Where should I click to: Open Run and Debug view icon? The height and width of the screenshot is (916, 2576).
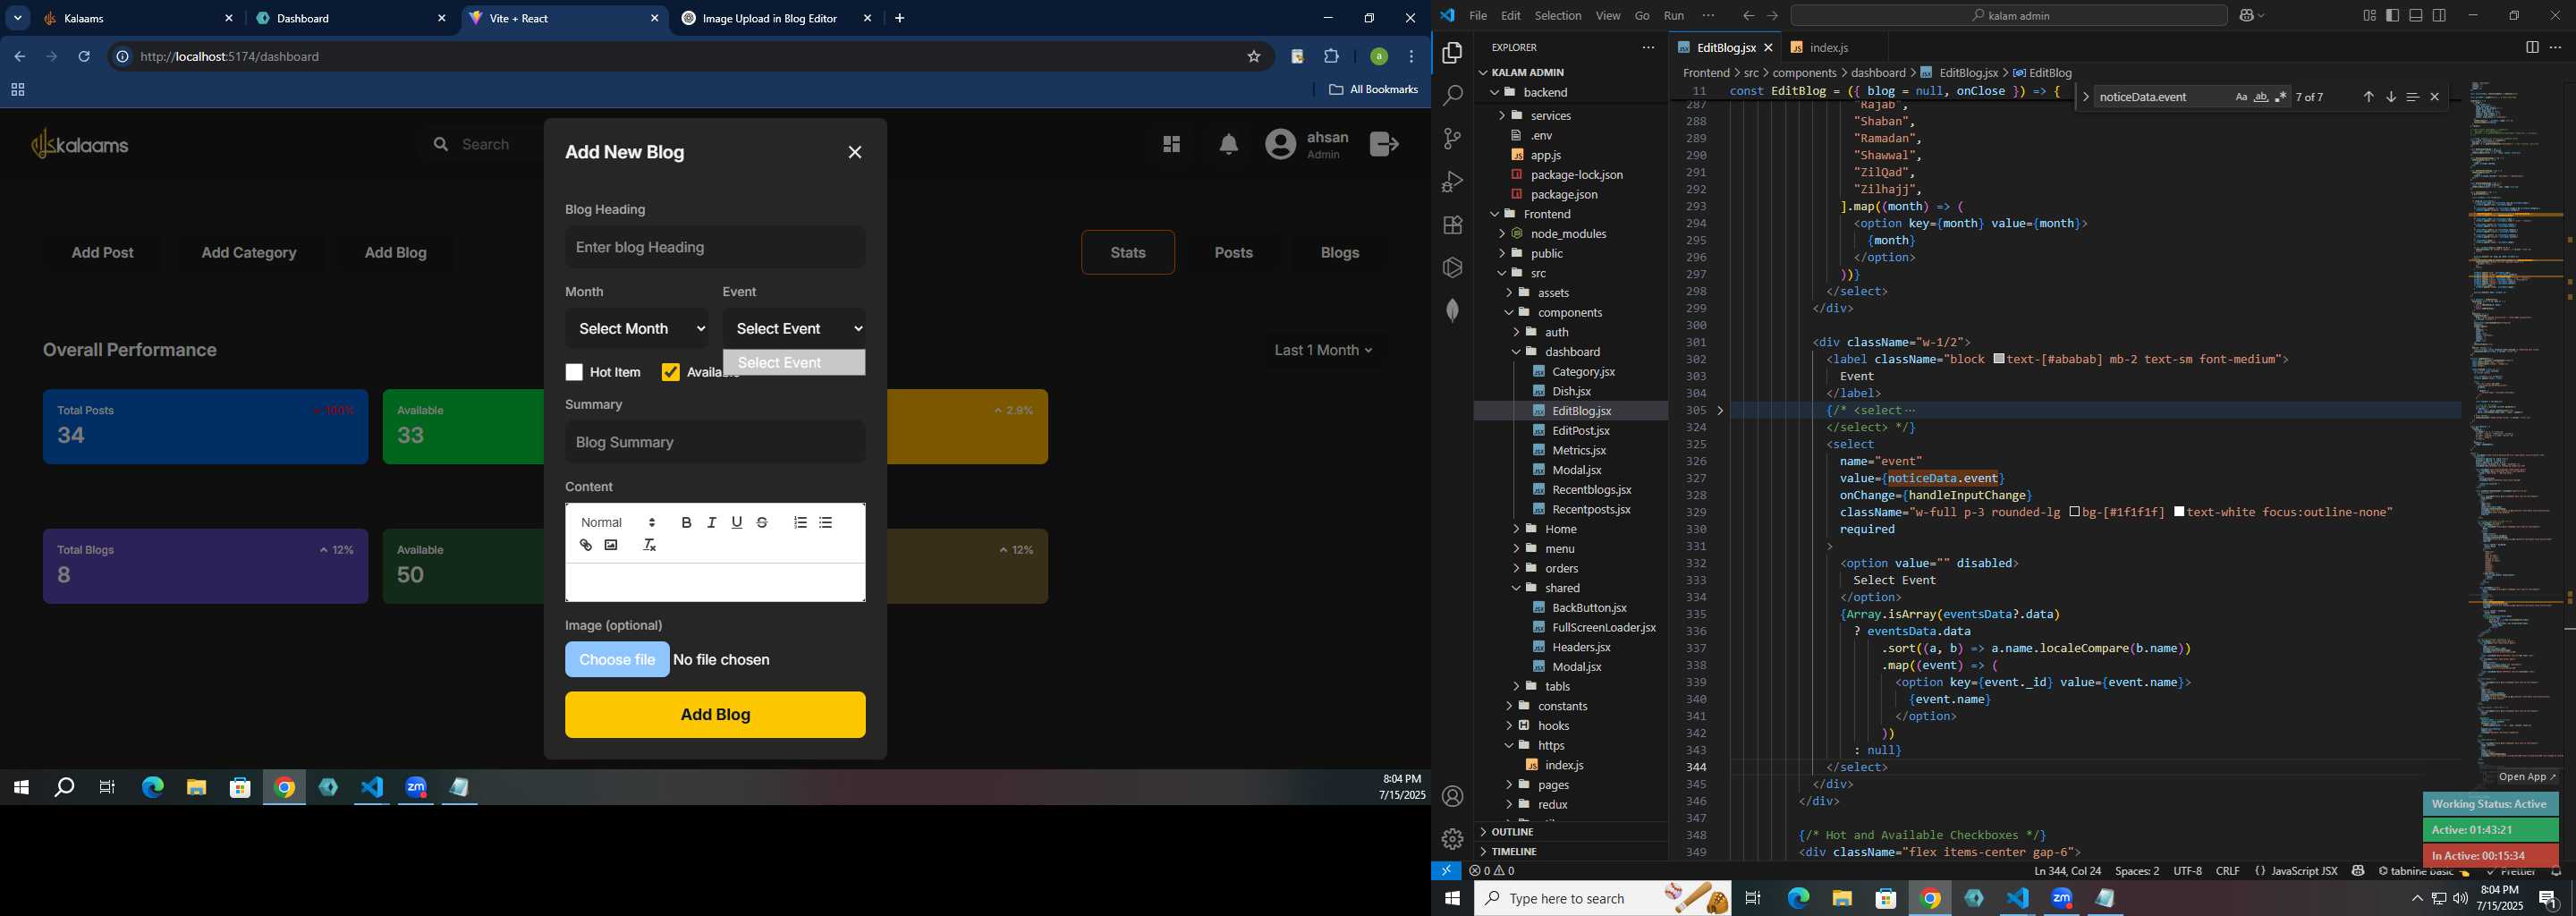[x=1452, y=182]
